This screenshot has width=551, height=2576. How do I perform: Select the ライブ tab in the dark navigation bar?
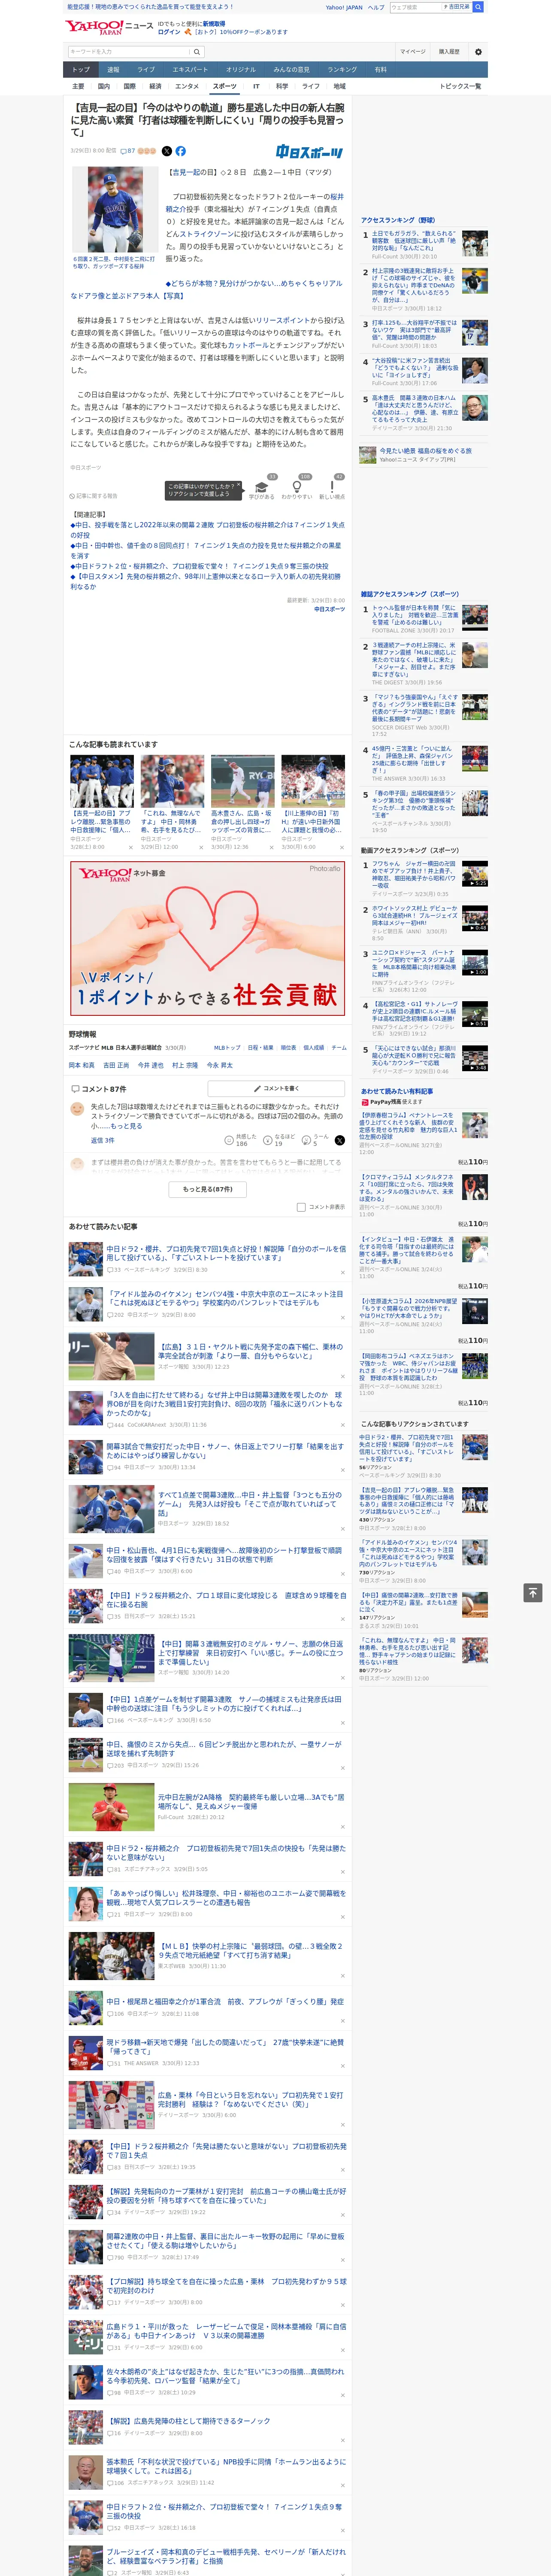146,70
